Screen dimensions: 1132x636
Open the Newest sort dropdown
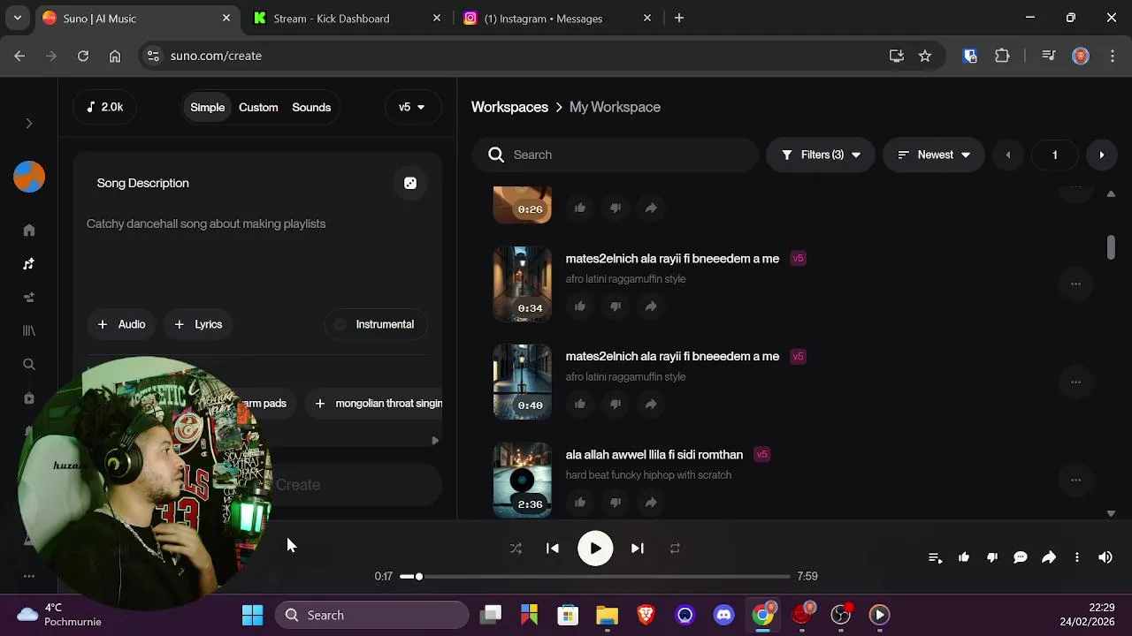click(x=933, y=155)
